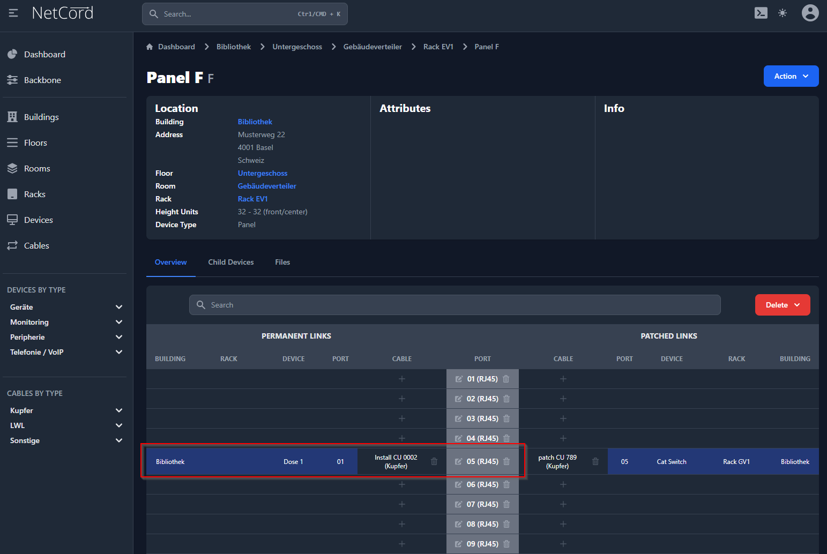Open the Action dropdown button
The image size is (827, 554).
pos(791,76)
